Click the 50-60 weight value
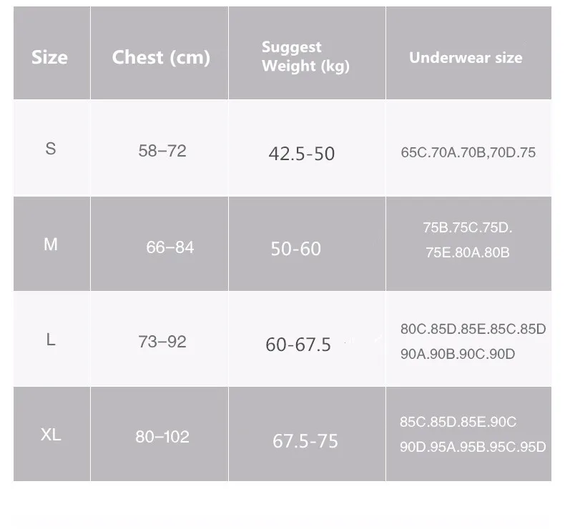The image size is (565, 529). tap(296, 249)
